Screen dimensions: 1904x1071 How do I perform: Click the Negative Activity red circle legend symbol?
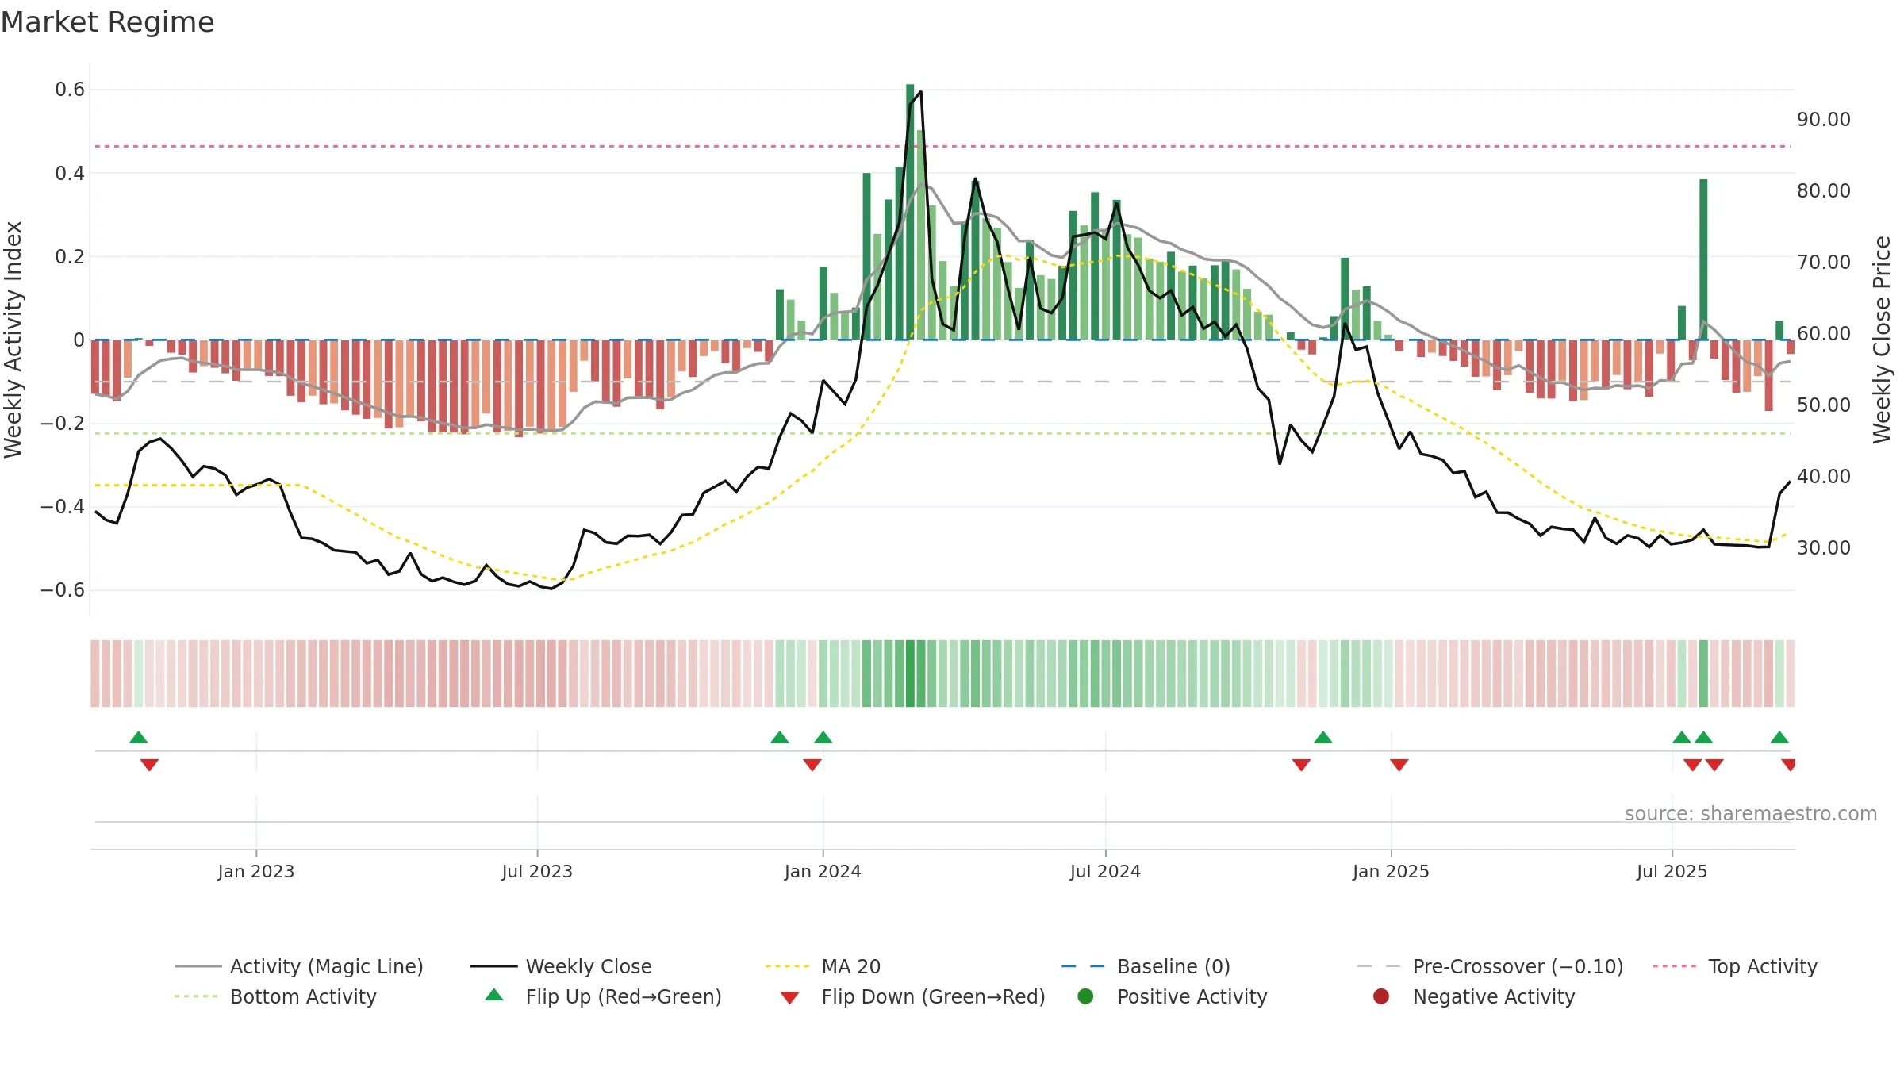click(1381, 996)
